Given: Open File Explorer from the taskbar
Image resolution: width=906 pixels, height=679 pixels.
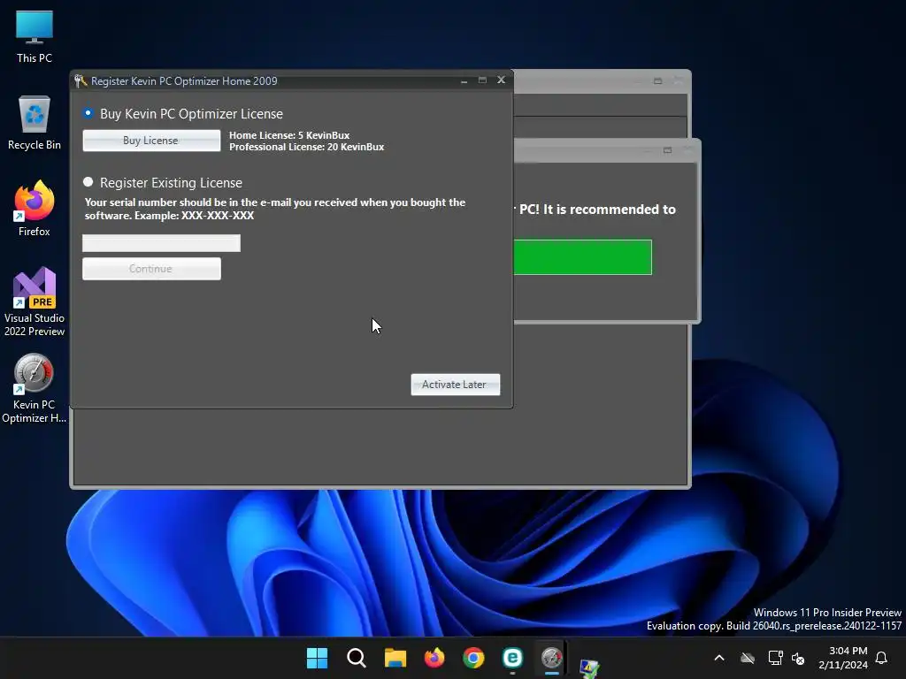Looking at the screenshot, I should (x=395, y=658).
